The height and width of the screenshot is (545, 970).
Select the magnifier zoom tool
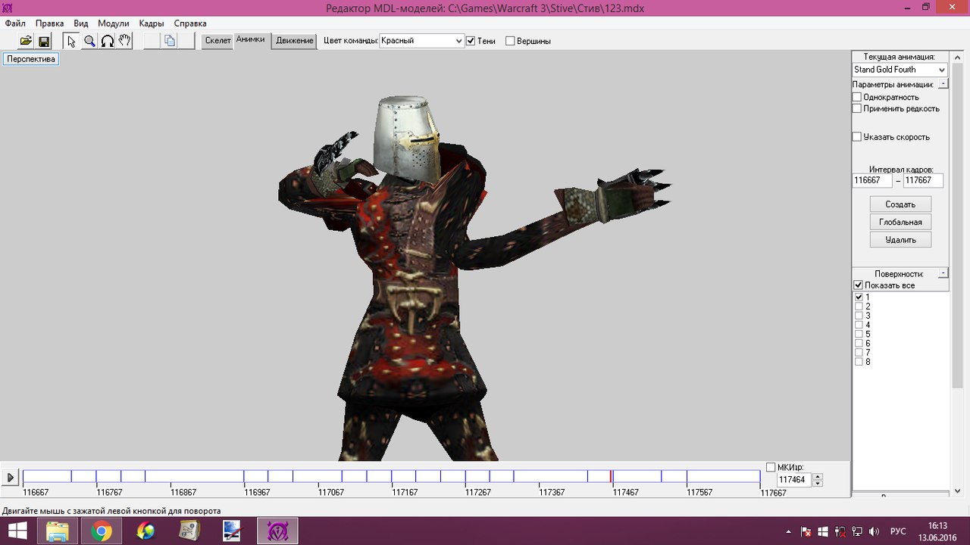(89, 41)
